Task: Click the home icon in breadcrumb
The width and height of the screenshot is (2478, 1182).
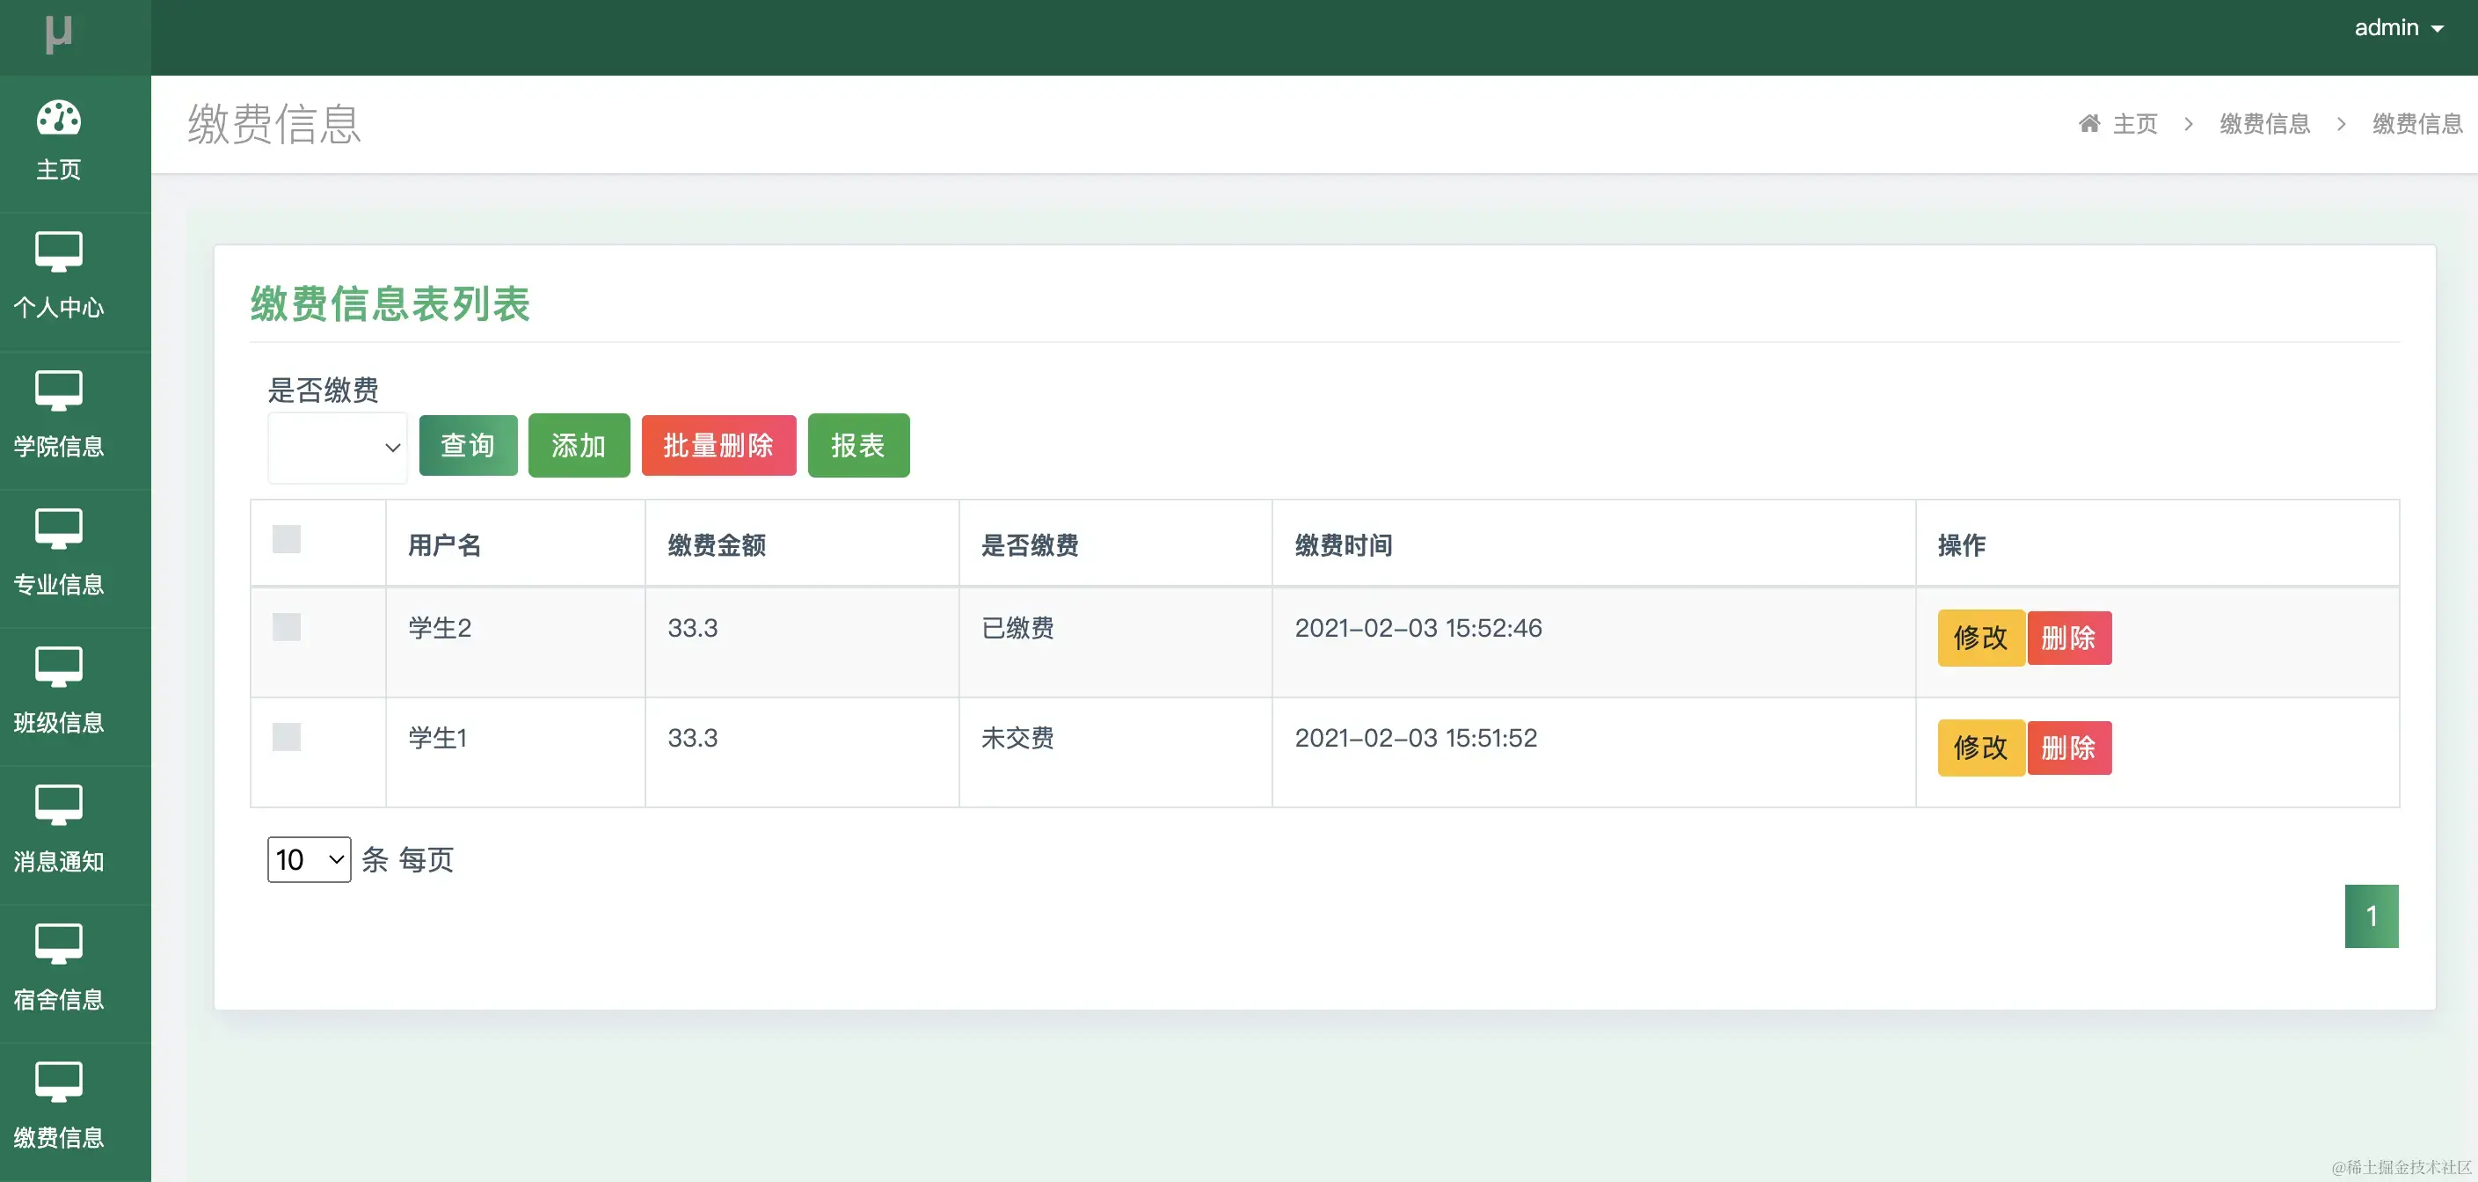Action: (x=2088, y=124)
